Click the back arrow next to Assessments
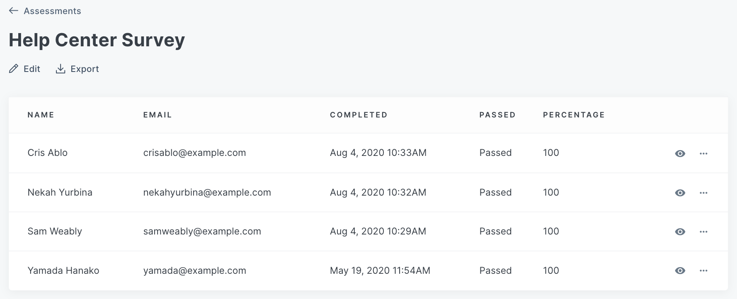This screenshot has width=737, height=299. point(14,11)
